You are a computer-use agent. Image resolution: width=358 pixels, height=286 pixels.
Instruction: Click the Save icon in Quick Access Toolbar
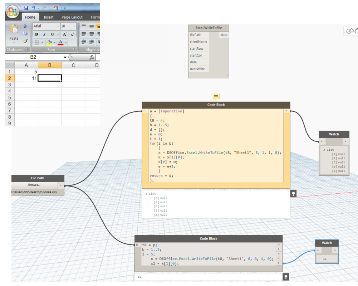coord(26,8)
